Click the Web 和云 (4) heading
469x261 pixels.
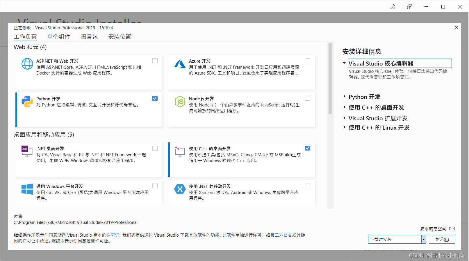point(30,47)
